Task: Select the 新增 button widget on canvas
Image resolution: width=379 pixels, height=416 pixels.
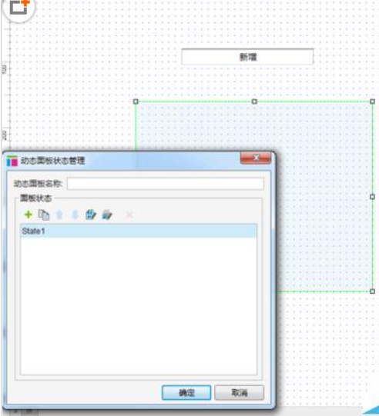Action: coord(247,56)
